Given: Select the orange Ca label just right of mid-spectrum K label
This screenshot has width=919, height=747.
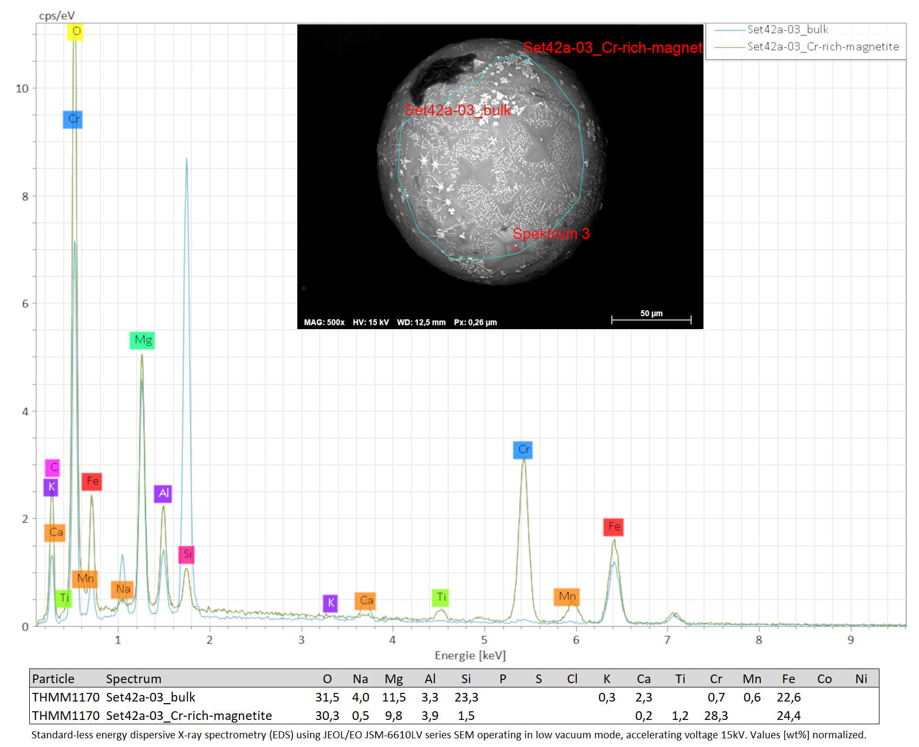Looking at the screenshot, I should pos(366,601).
